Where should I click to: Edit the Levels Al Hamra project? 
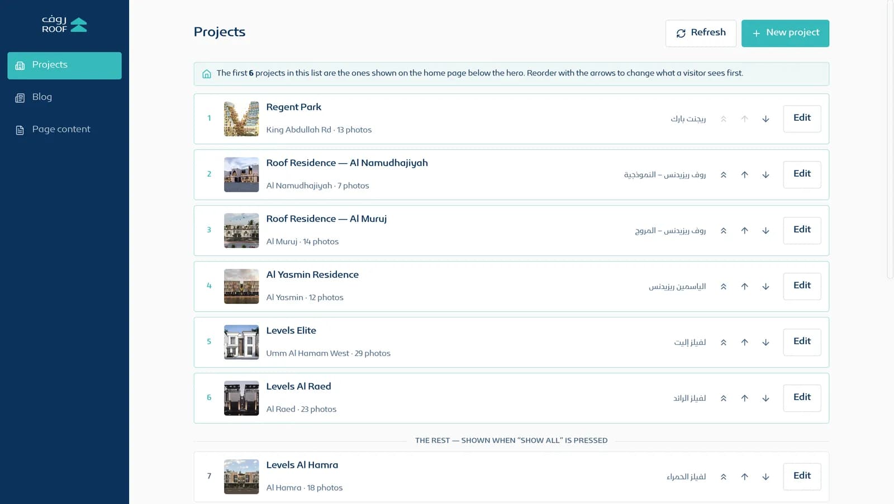click(x=802, y=476)
